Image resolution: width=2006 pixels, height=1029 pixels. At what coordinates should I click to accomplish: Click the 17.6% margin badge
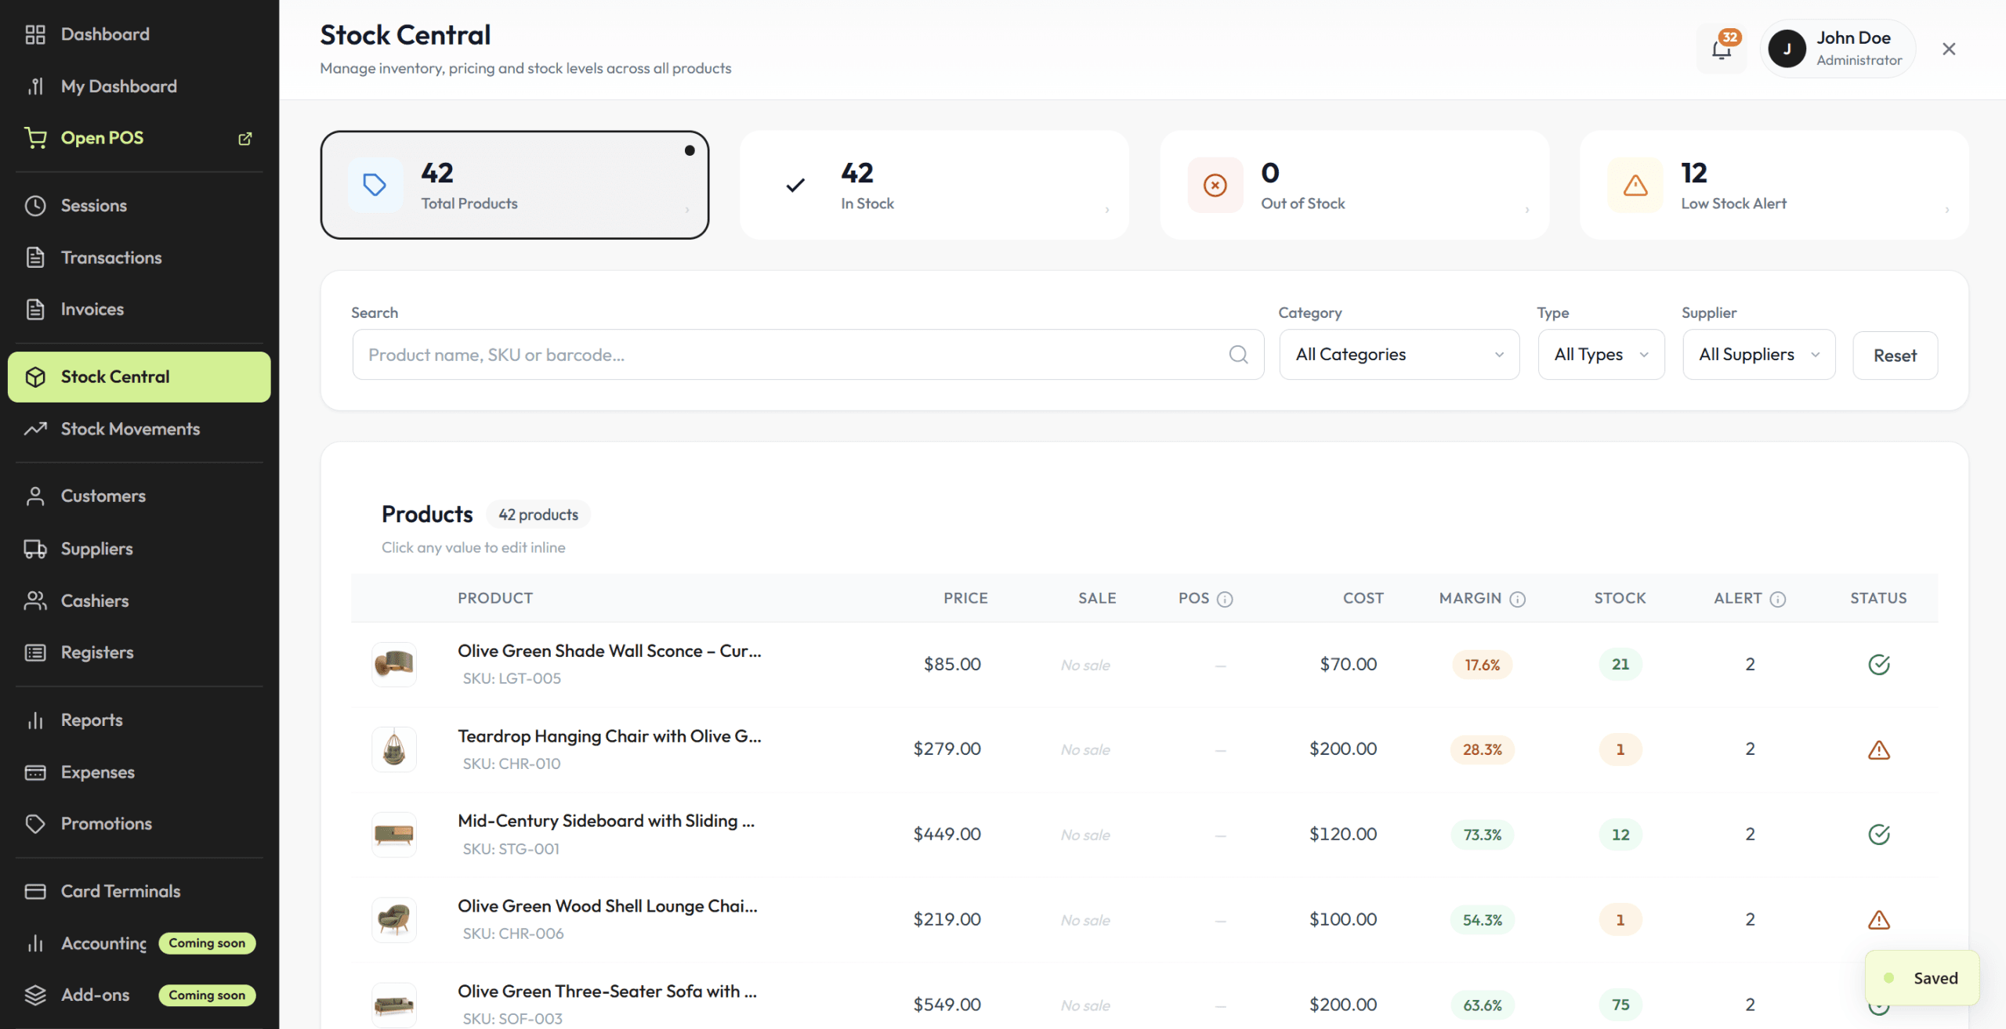(1483, 665)
